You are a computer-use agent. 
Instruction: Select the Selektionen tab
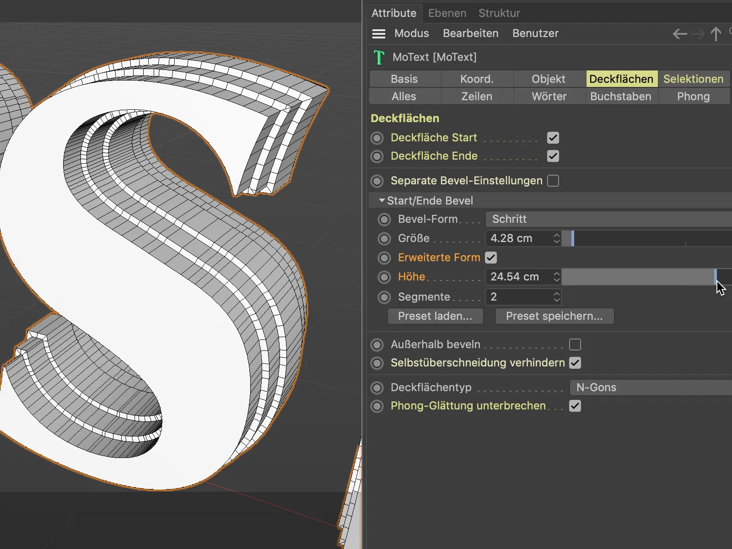(694, 79)
